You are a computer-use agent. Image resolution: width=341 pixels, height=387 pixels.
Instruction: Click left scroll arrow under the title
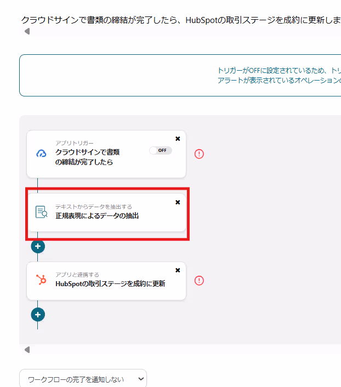pyautogui.click(x=27, y=31)
